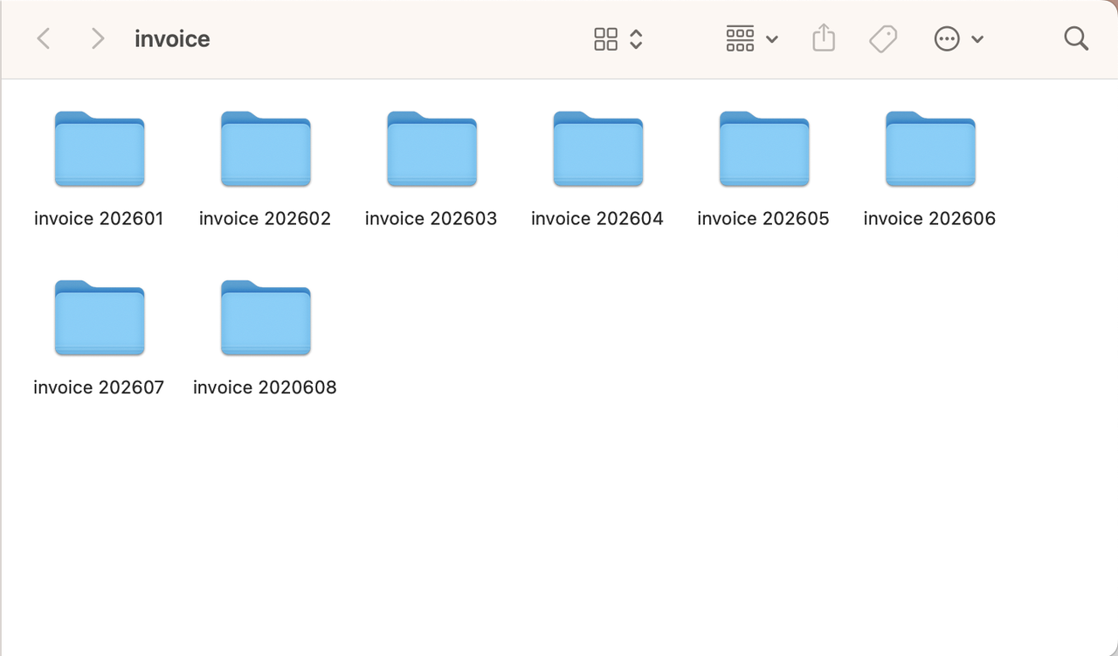Screen dimensions: 1118x656
Task: Go forward with the right chevron
Action: point(98,38)
